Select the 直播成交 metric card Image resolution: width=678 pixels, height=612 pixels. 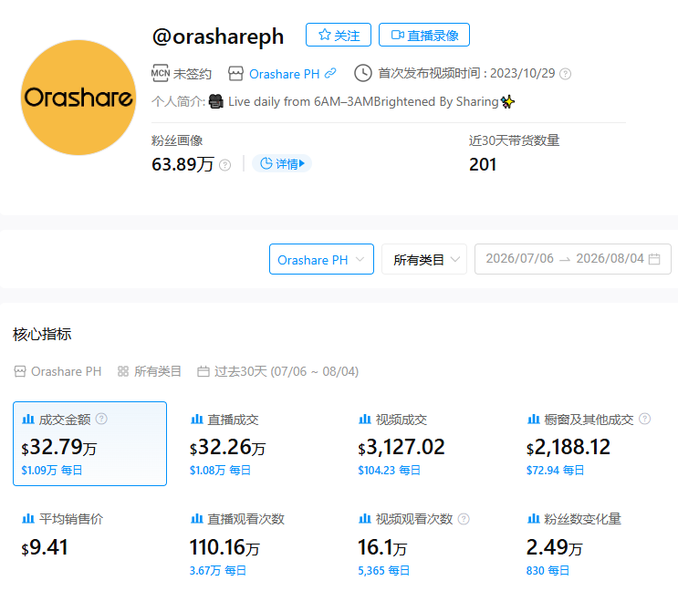point(258,443)
